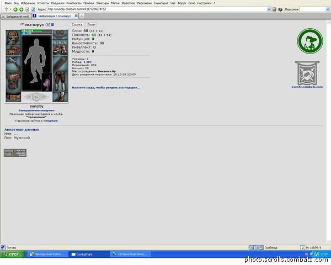Open the Чат menu
Screen dimensions: 331x265
click(x=173, y=3)
